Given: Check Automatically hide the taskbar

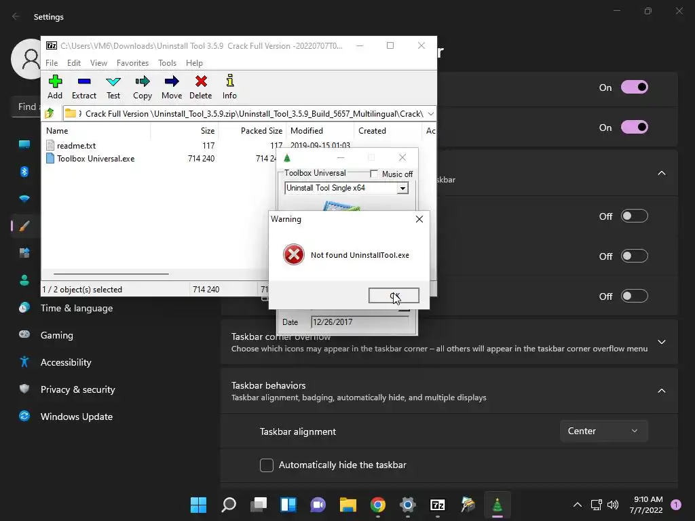Looking at the screenshot, I should coord(266,465).
